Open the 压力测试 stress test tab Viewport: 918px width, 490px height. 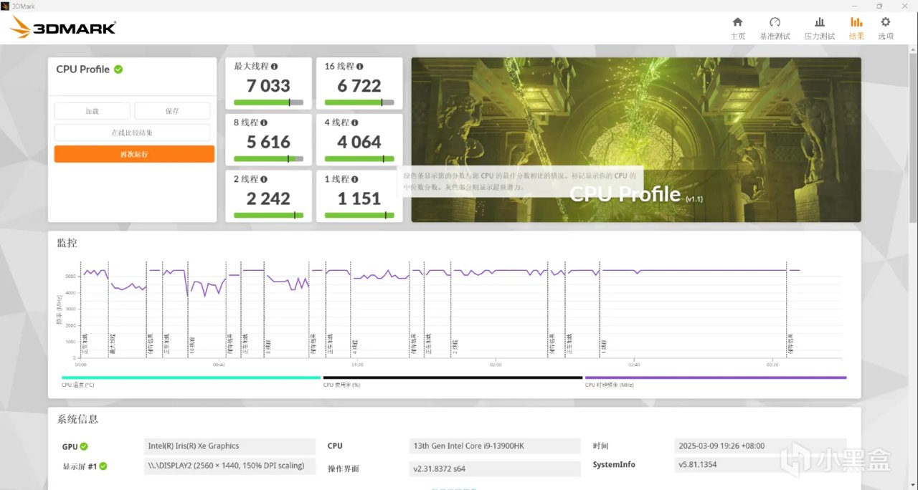click(x=819, y=28)
